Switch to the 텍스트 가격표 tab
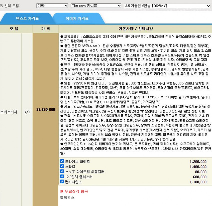This screenshot has height=206, width=212. [x=27, y=18]
